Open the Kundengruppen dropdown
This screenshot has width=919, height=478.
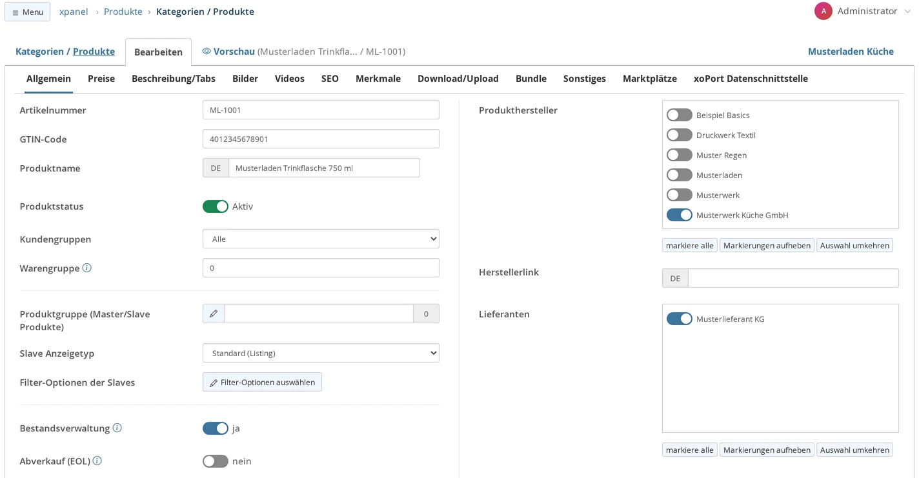click(x=321, y=239)
